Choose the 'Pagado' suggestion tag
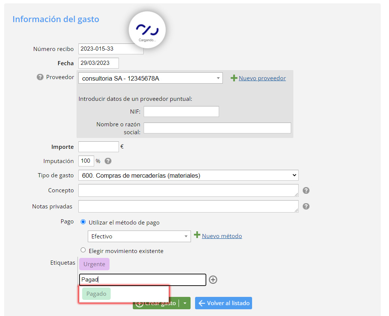This screenshot has width=389, height=316. (96, 294)
